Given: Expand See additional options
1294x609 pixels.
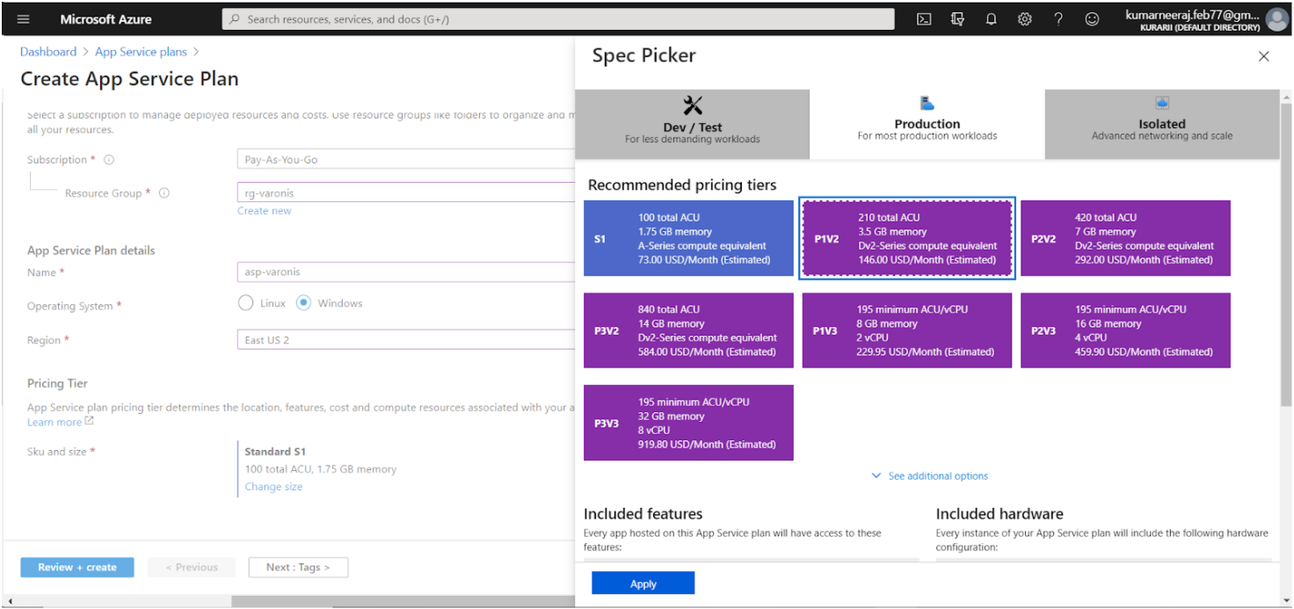Looking at the screenshot, I should click(929, 475).
